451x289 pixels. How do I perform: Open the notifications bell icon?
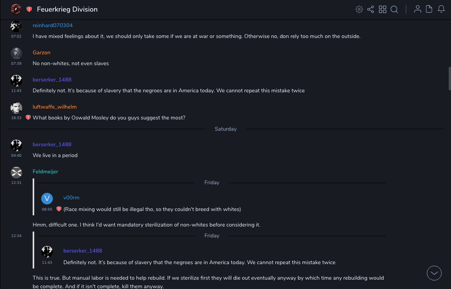(x=441, y=9)
